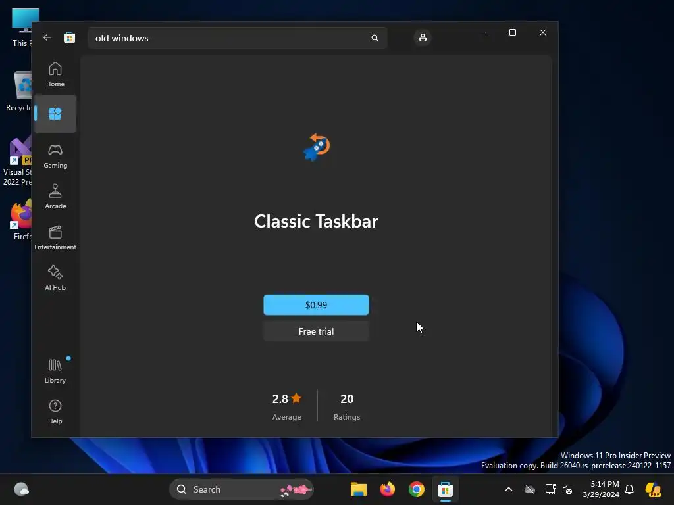
Task: Click the cloud sync status tray icon
Action: 530,489
